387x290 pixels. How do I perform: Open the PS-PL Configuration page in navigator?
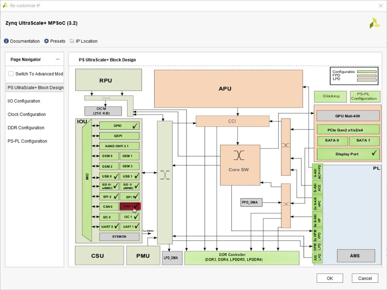pyautogui.click(x=27, y=141)
